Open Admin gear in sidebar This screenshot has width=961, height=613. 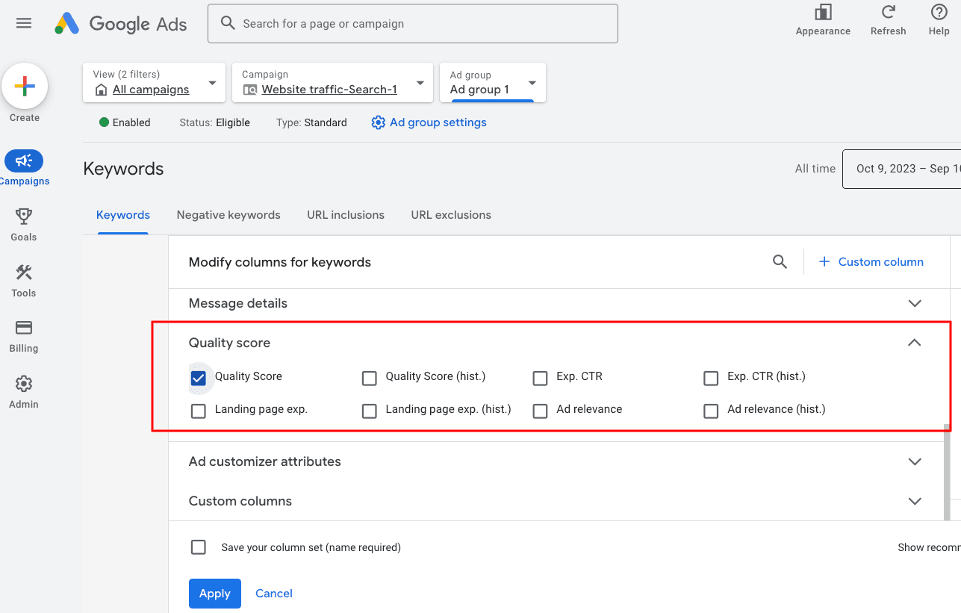[24, 385]
